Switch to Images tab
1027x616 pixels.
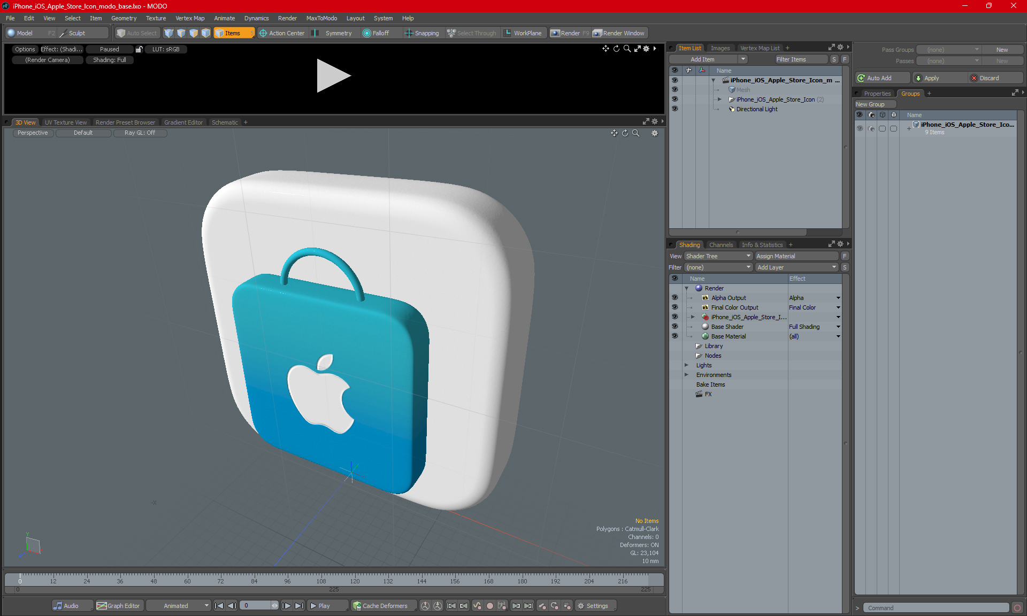click(720, 48)
